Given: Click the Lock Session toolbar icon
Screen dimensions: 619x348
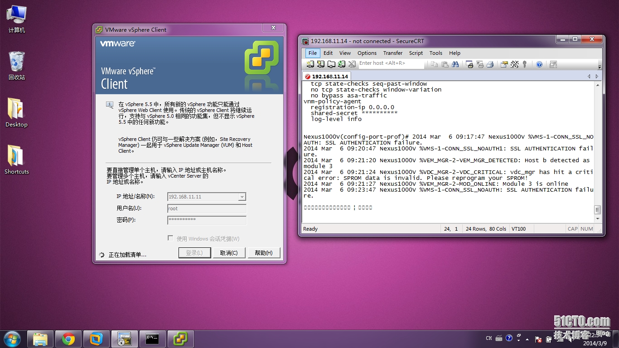Looking at the screenshot, I should point(553,64).
